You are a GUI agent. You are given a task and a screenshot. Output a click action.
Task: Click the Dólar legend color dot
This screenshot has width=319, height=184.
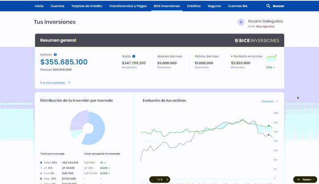(41, 163)
